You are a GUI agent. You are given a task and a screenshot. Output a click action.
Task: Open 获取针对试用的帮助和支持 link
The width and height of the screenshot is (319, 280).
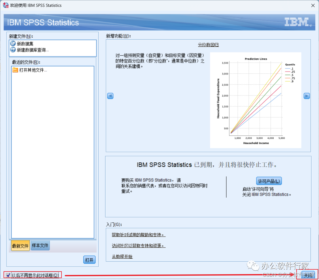139,235
